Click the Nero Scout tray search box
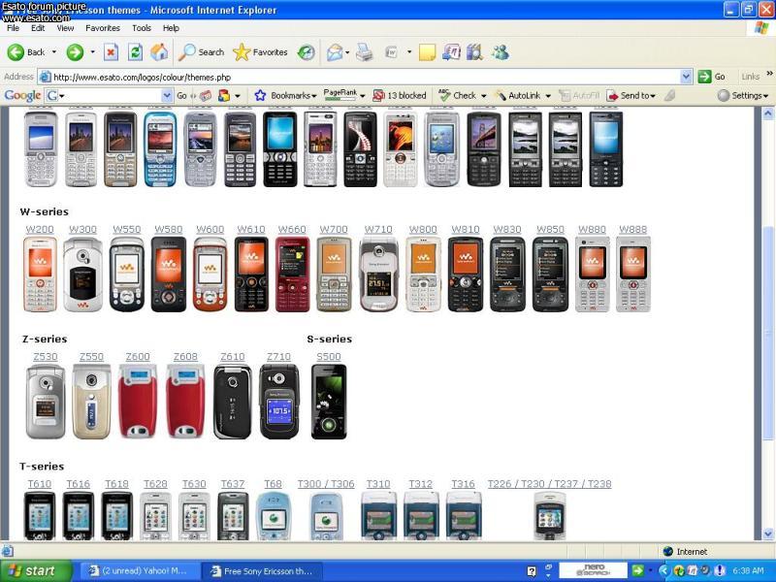The height and width of the screenshot is (582, 776). (593, 571)
